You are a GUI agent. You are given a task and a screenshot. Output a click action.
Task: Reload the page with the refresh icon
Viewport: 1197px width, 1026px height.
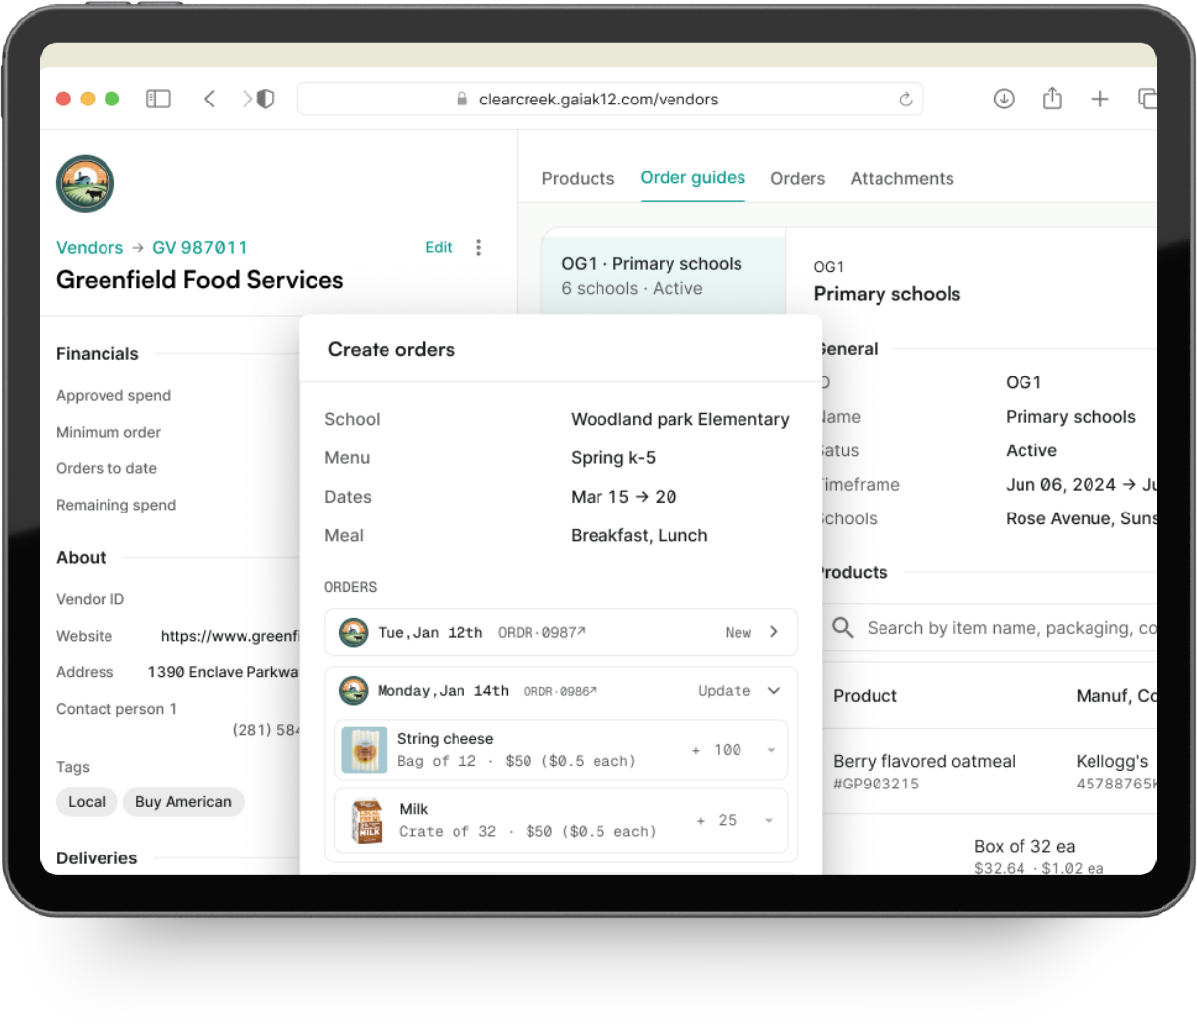tap(905, 100)
